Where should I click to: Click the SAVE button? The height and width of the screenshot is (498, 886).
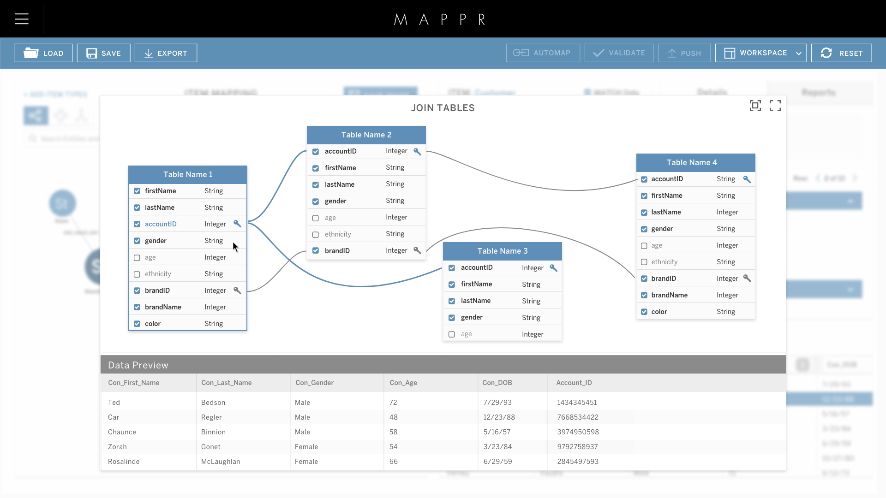104,53
